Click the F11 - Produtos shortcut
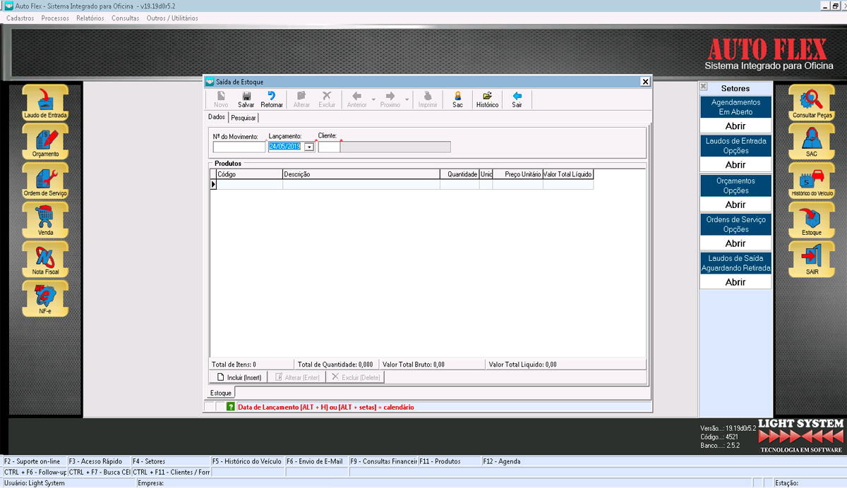 pos(450,461)
